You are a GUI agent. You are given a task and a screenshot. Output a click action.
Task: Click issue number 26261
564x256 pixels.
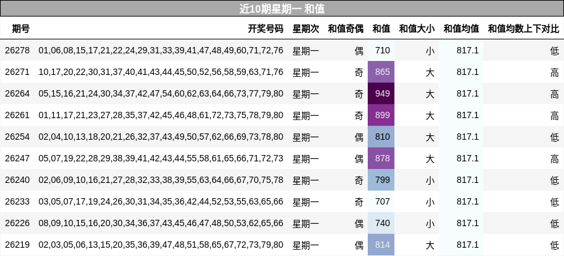pos(17,115)
